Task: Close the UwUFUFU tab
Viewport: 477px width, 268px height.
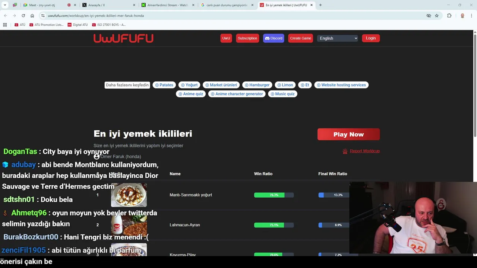Action: [x=312, y=5]
